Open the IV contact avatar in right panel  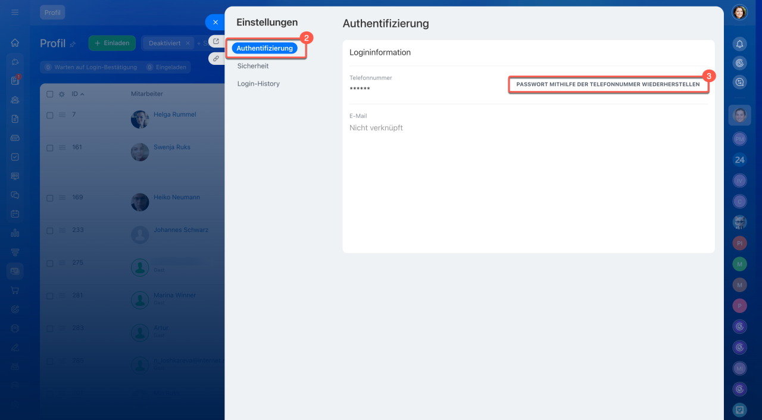pos(739,180)
